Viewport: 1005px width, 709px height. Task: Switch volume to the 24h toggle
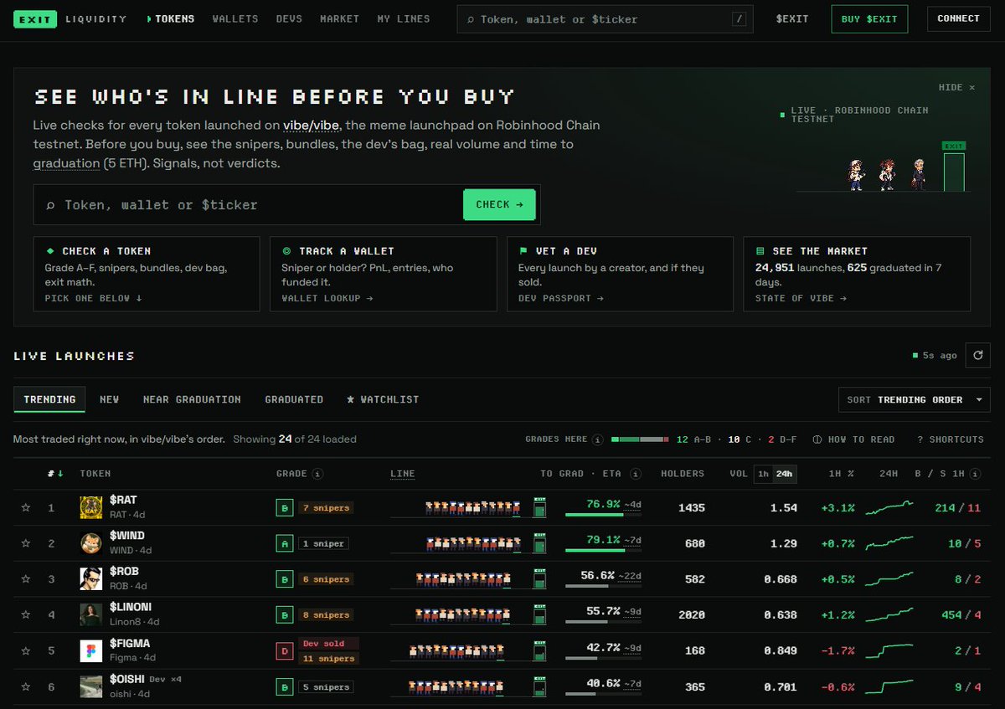785,474
